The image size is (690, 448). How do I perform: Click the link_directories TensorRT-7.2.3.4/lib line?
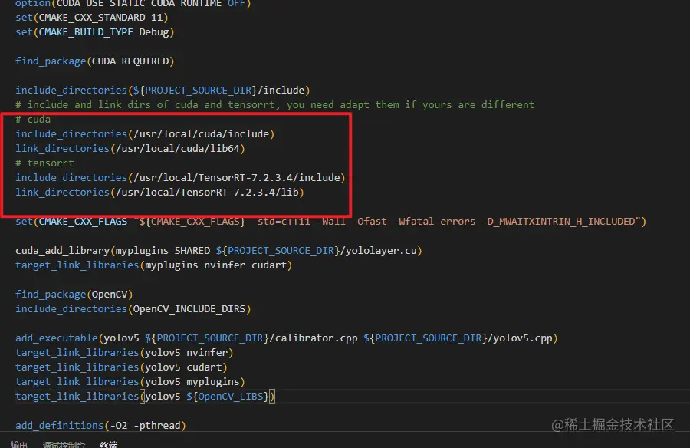pyautogui.click(x=159, y=192)
